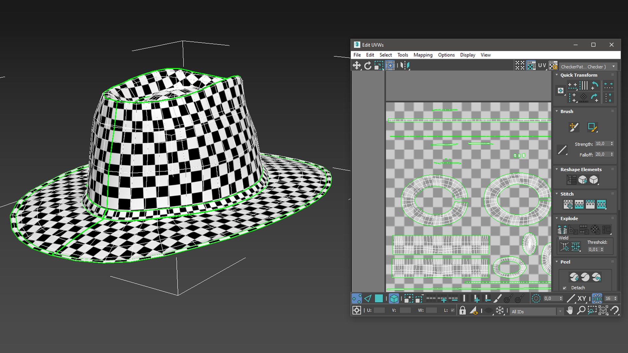Click the Mirror Horizontal tool icon
The height and width of the screenshot is (353, 628).
[405, 66]
